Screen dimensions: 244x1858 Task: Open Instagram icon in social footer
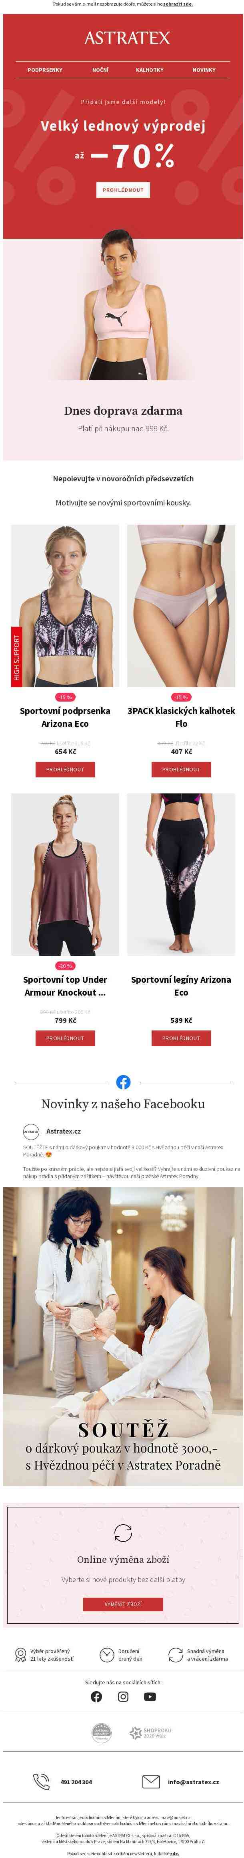pos(123,1696)
